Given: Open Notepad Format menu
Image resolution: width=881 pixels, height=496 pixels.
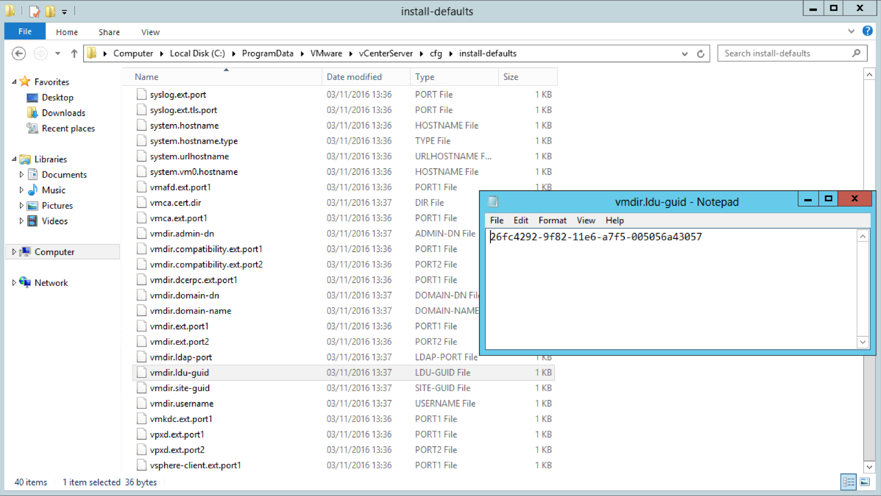Looking at the screenshot, I should pos(552,220).
